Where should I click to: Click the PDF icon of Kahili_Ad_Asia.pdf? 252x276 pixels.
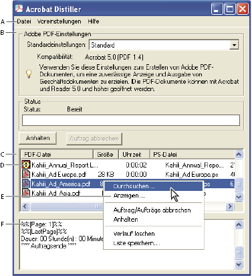[x=26, y=193]
